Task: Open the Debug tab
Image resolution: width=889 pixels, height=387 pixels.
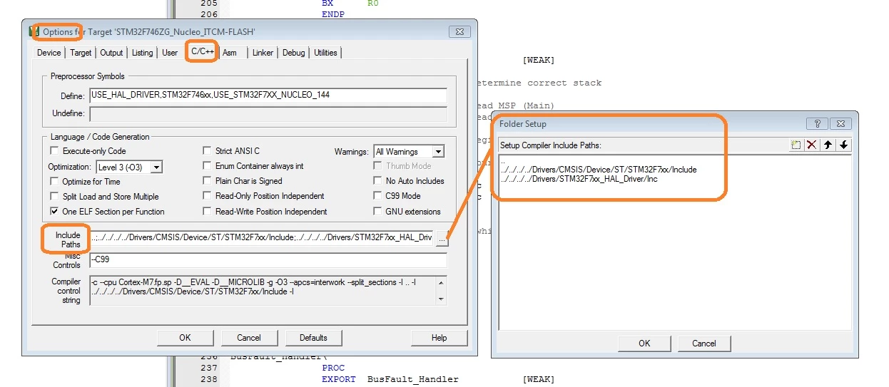Action: (293, 53)
